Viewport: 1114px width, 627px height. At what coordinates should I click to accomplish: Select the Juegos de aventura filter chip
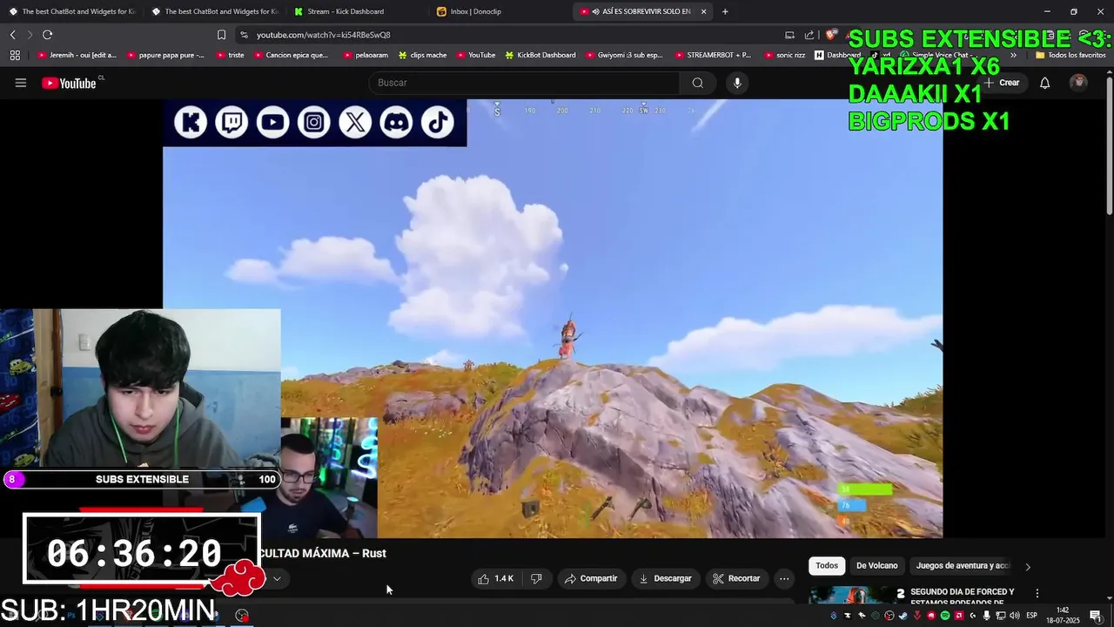tap(962, 566)
